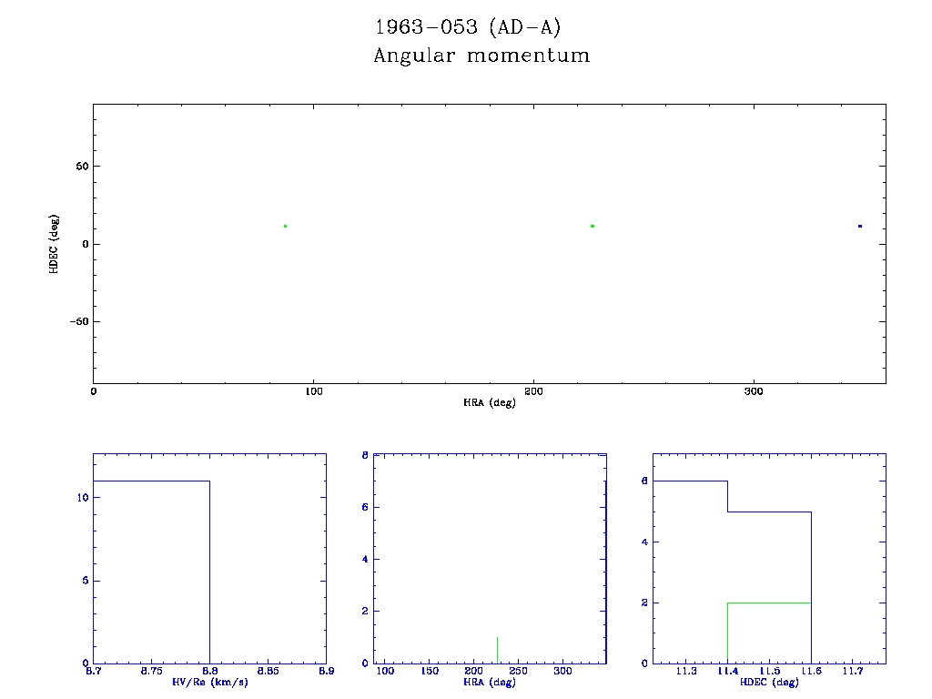
Task: Select the middle green data point in scatter plot
Action: (x=593, y=226)
